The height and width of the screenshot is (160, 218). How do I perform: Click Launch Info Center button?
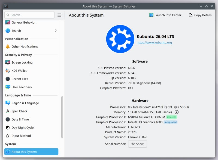coord(166,15)
